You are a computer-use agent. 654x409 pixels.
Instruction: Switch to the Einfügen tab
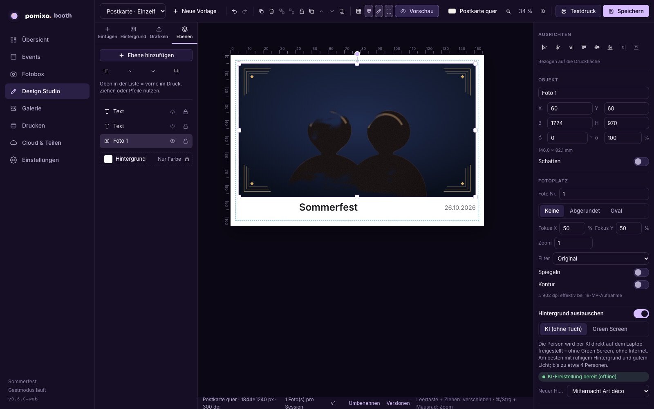coord(108,33)
